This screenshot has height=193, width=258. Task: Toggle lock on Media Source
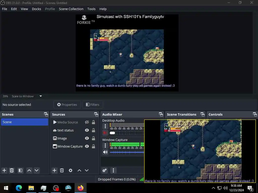coord(93,122)
